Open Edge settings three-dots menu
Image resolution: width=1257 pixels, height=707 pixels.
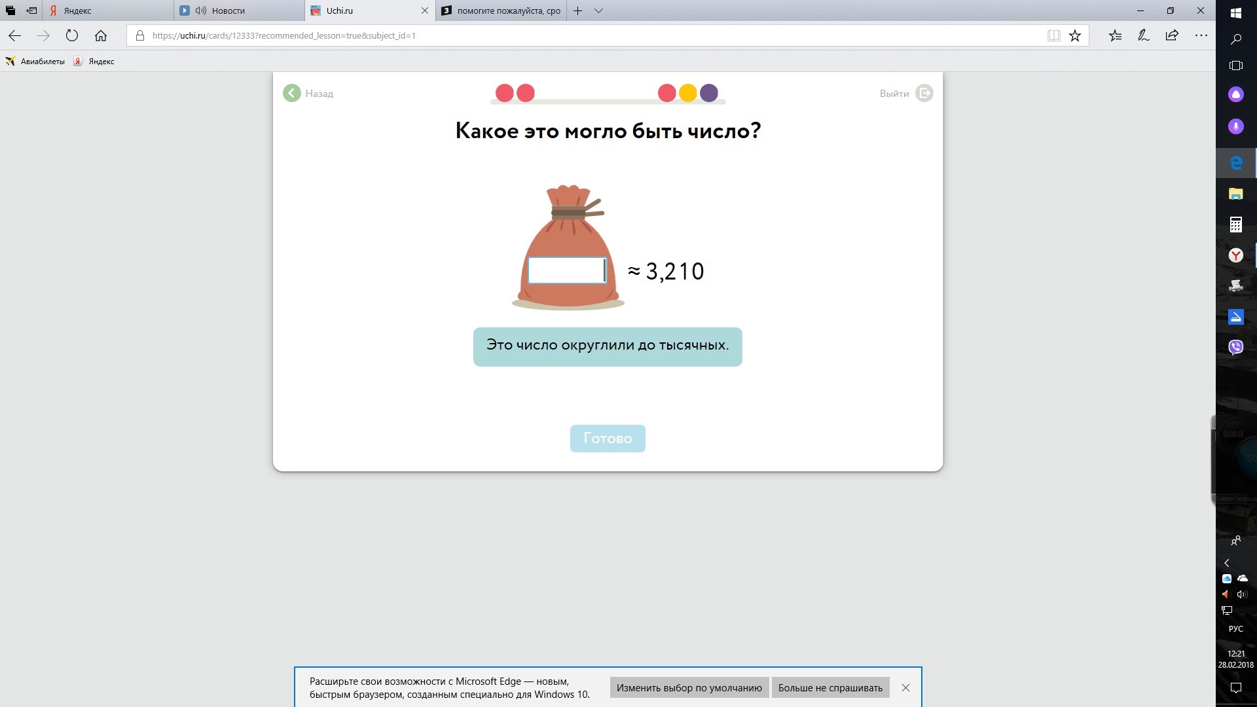point(1201,36)
